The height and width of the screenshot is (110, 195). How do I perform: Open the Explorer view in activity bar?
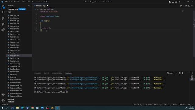3,6
